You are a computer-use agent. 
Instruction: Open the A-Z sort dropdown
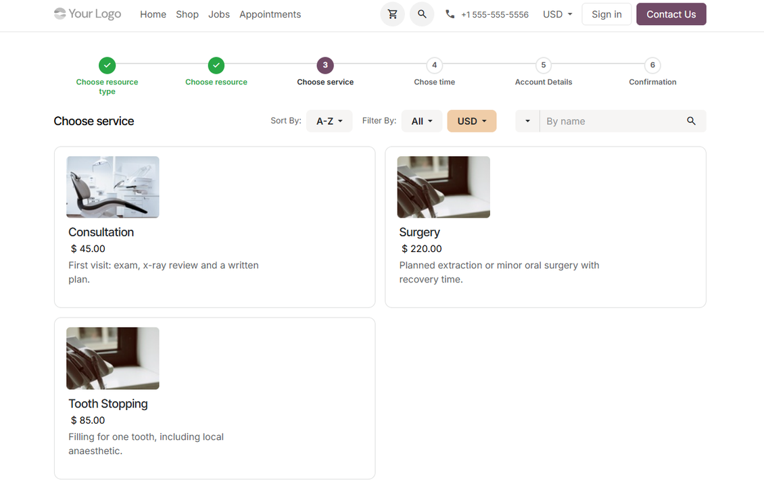click(x=329, y=121)
